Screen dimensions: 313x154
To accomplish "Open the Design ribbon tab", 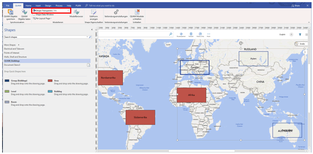I will point(48,6).
